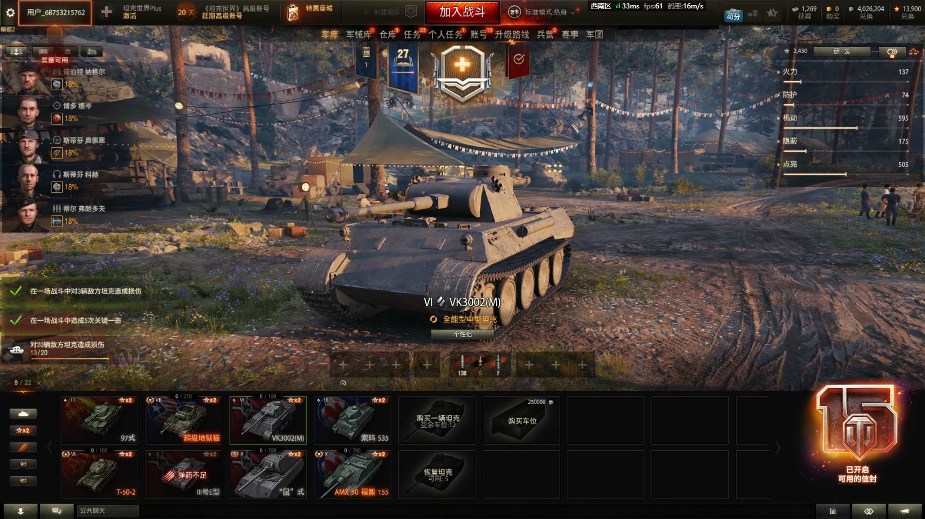The height and width of the screenshot is (519, 925).
Task: Open the 标准模式 battle mode dropdown
Action: [x=544, y=12]
